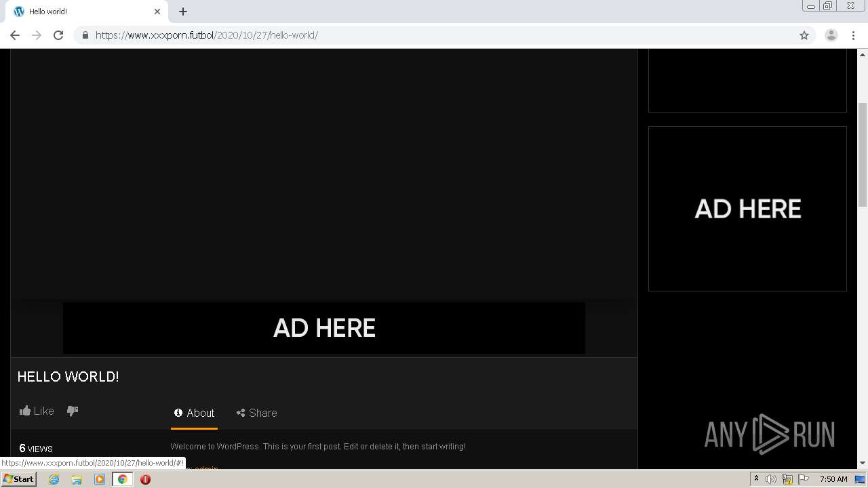Click the Action Center flag icon
Image resolution: width=868 pixels, height=488 pixels.
click(804, 479)
